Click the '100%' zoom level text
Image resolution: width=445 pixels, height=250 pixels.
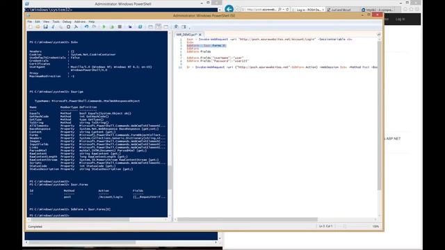tap(375, 226)
